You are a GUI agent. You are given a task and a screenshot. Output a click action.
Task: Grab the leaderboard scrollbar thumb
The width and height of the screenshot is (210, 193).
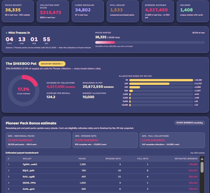point(202,167)
